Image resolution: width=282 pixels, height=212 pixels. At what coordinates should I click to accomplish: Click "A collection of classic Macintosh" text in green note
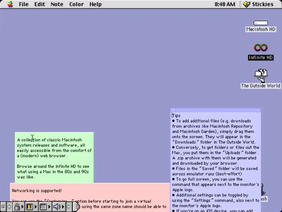click(50, 140)
